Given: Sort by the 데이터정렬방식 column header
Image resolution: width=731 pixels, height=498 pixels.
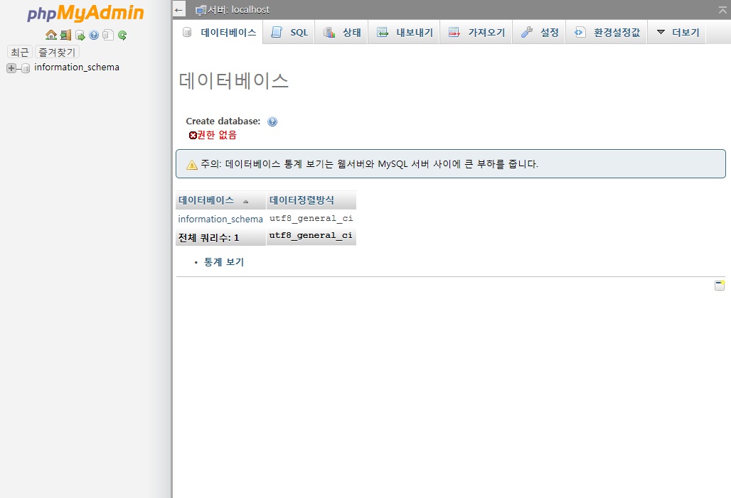Looking at the screenshot, I should pos(302,200).
